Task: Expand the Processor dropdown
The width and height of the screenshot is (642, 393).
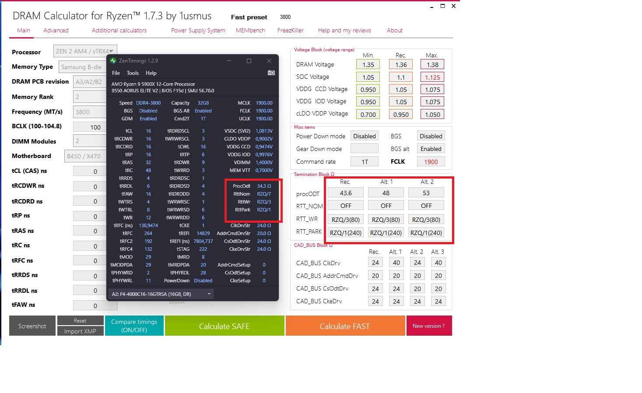Action: (85, 51)
